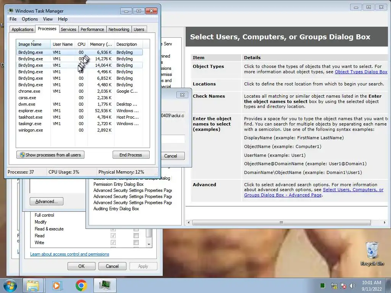Sort processes by Memory column
This screenshot has height=293, width=391.
click(x=101, y=44)
